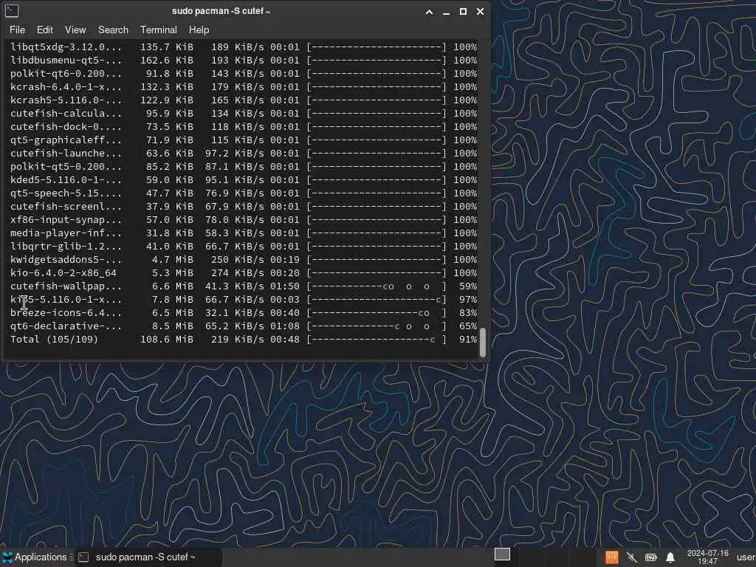Click the 'libqrtr-glib-1.2...' package name
Image resolution: width=756 pixels, height=567 pixels.
click(66, 247)
